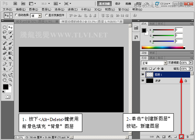Screen dimensions: 195x140
Task: Select the Healing Brush tool
Action: (x=5, y=43)
